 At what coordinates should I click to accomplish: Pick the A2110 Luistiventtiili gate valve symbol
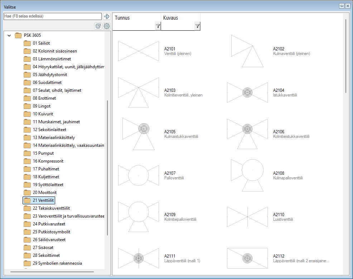click(x=247, y=217)
